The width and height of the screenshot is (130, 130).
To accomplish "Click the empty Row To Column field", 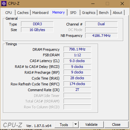I will pos(77,107).
